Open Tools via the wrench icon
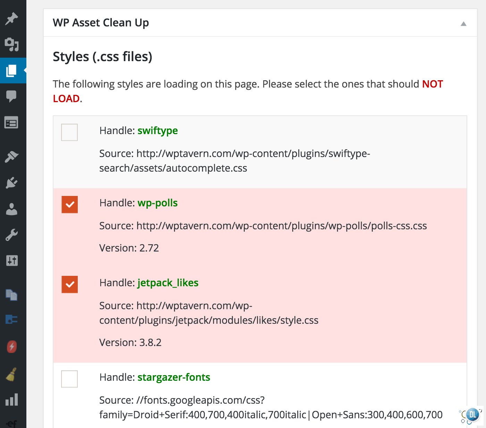Screen dimensions: 486x428 click(x=11, y=235)
